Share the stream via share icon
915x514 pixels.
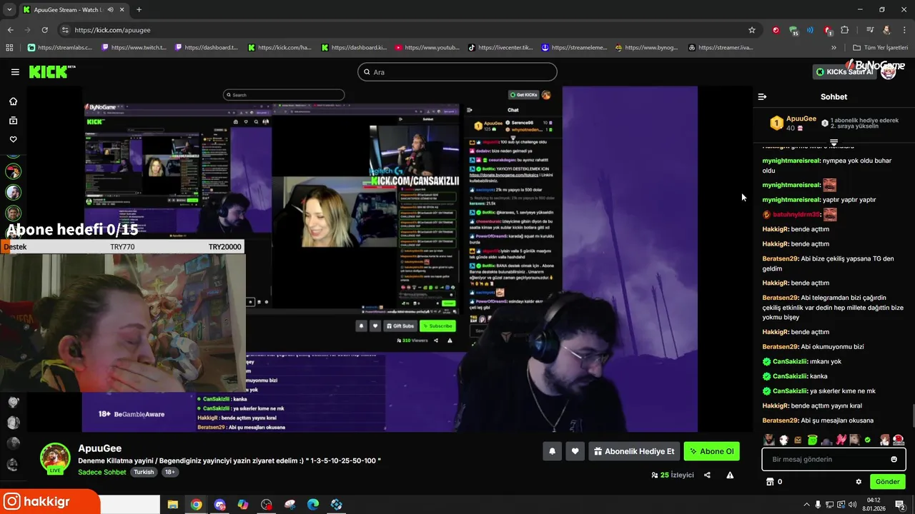point(707,475)
